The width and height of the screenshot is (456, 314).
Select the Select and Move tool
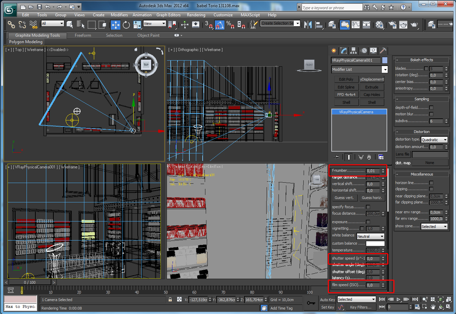click(x=116, y=24)
